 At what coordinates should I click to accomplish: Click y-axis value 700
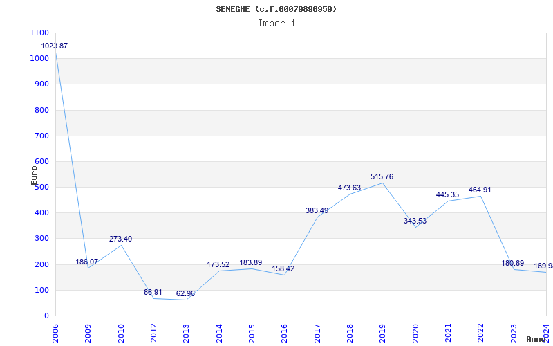pos(42,136)
